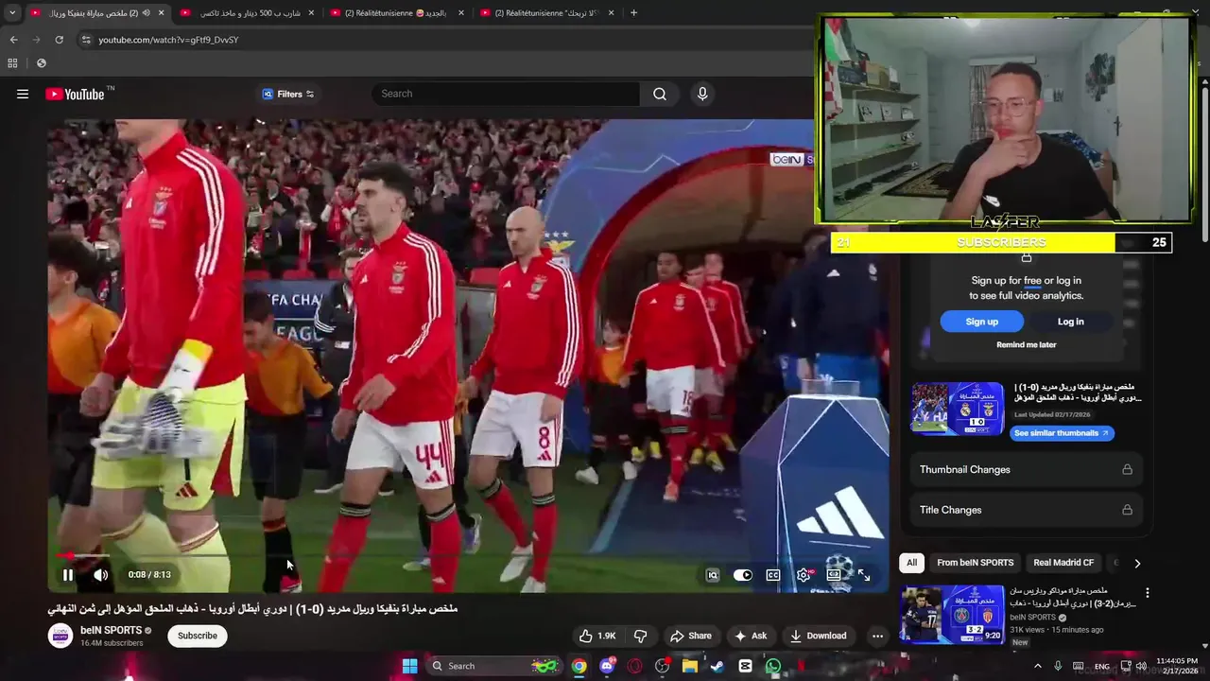Viewport: 1210px width, 681px height.
Task: Open clock showing 11:44:05 PM
Action: click(x=1177, y=666)
